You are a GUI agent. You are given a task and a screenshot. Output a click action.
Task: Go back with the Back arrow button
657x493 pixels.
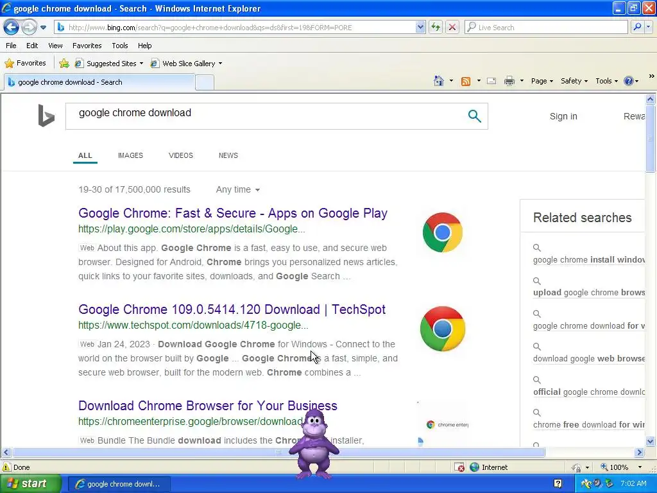point(11,28)
